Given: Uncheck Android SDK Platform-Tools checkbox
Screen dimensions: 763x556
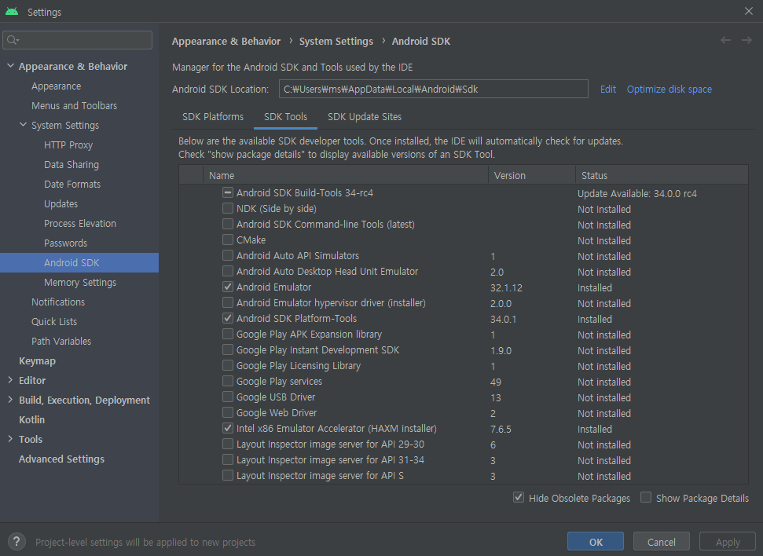Looking at the screenshot, I should [x=228, y=318].
